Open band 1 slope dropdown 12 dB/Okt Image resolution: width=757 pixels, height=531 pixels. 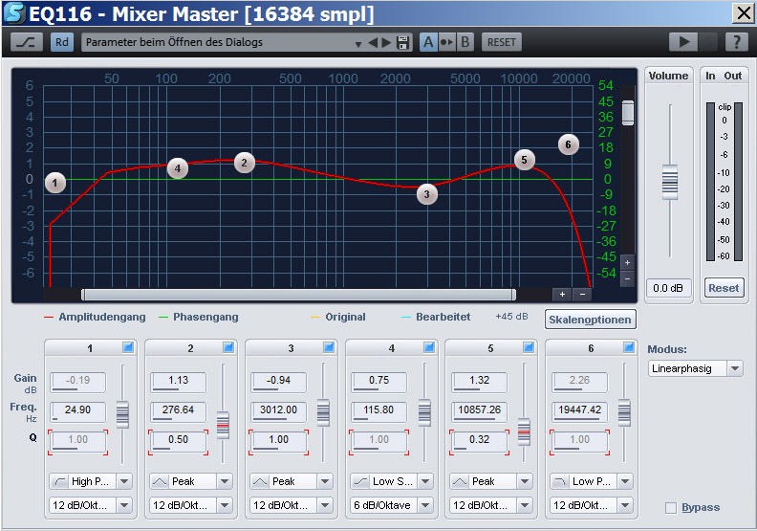(90, 505)
